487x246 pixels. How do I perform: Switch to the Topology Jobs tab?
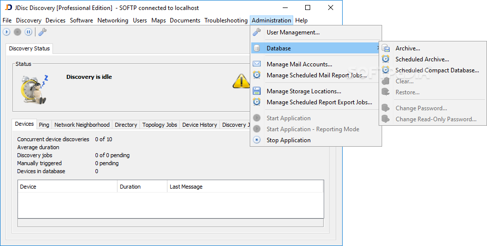[160, 125]
